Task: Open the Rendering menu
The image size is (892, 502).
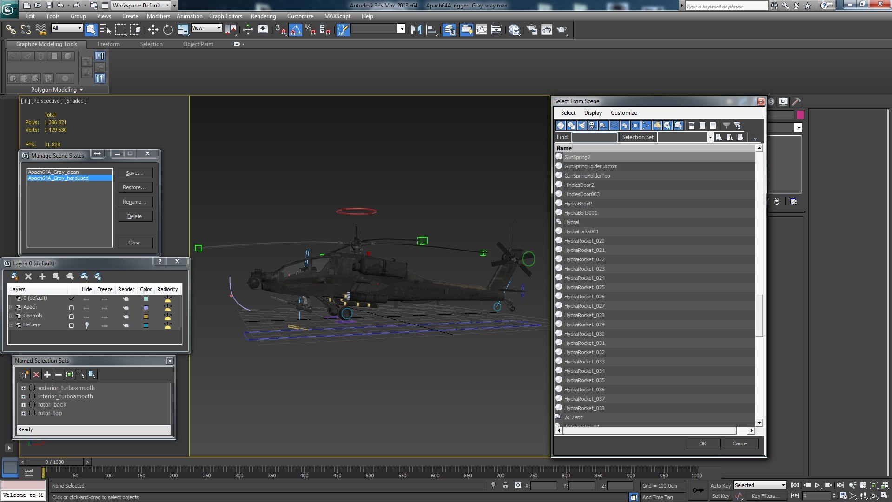Action: (264, 16)
